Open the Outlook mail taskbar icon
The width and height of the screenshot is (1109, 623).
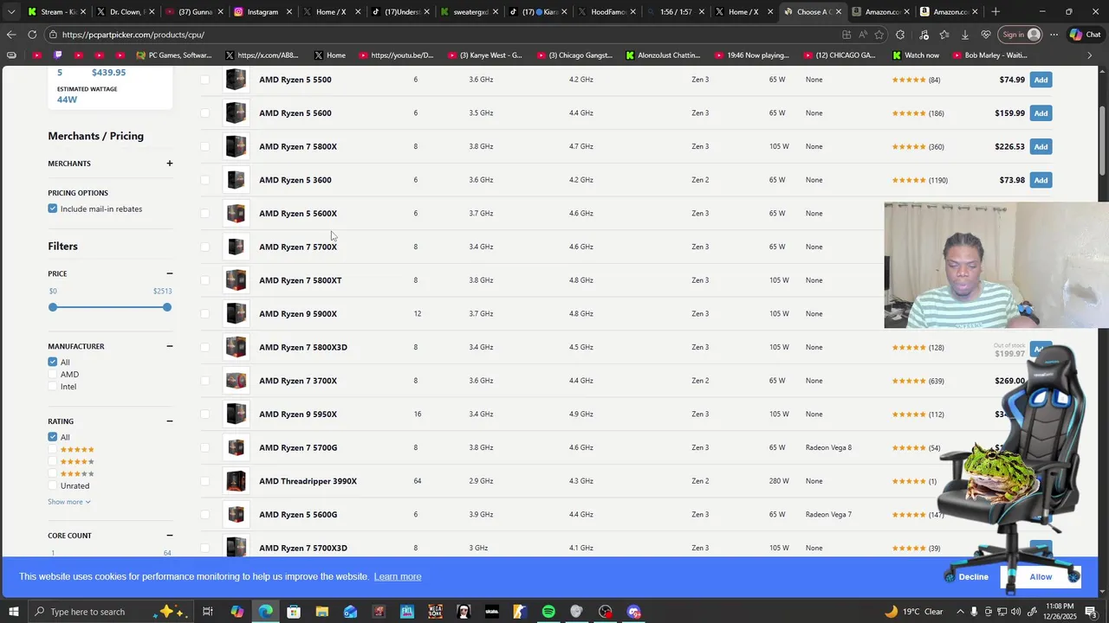tap(350, 612)
